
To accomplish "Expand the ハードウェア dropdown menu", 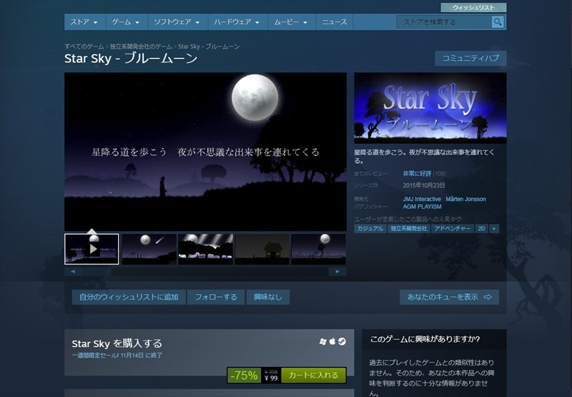I will pyautogui.click(x=237, y=22).
